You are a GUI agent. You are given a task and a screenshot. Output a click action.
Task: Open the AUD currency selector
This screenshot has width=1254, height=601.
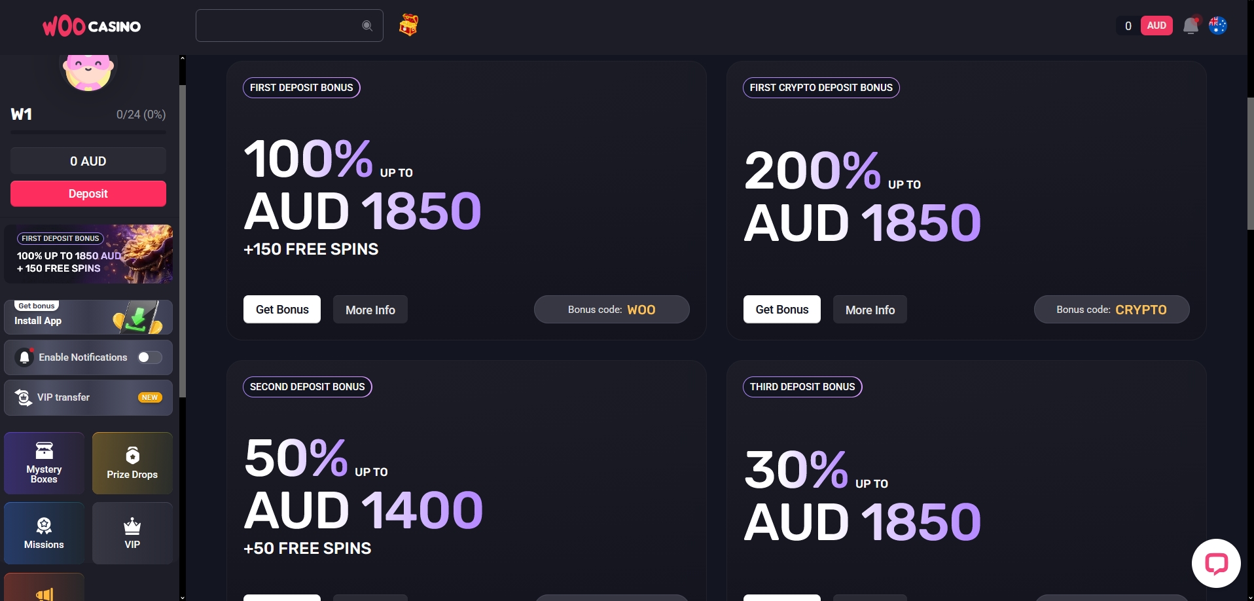click(1156, 25)
